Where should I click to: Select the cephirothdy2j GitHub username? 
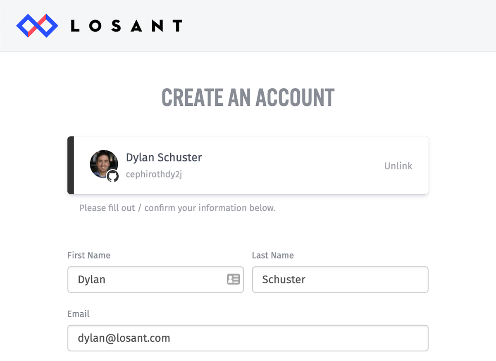tap(154, 174)
